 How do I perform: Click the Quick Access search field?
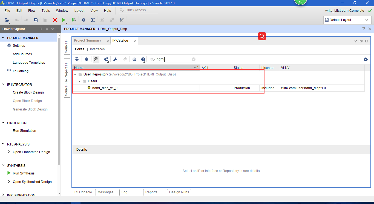138,10
